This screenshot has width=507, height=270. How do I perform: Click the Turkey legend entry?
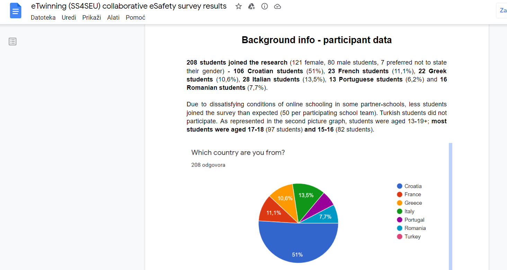[412, 237]
